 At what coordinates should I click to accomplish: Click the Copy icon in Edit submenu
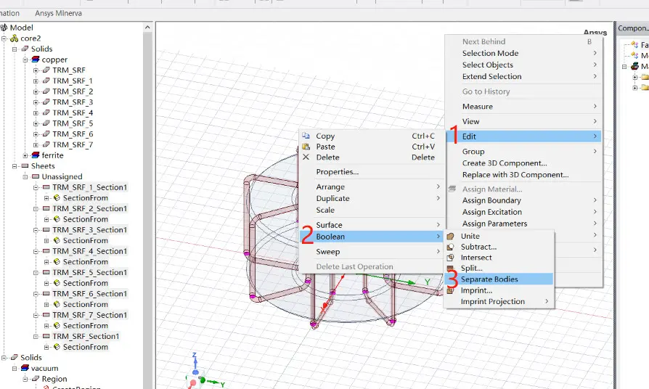[306, 136]
